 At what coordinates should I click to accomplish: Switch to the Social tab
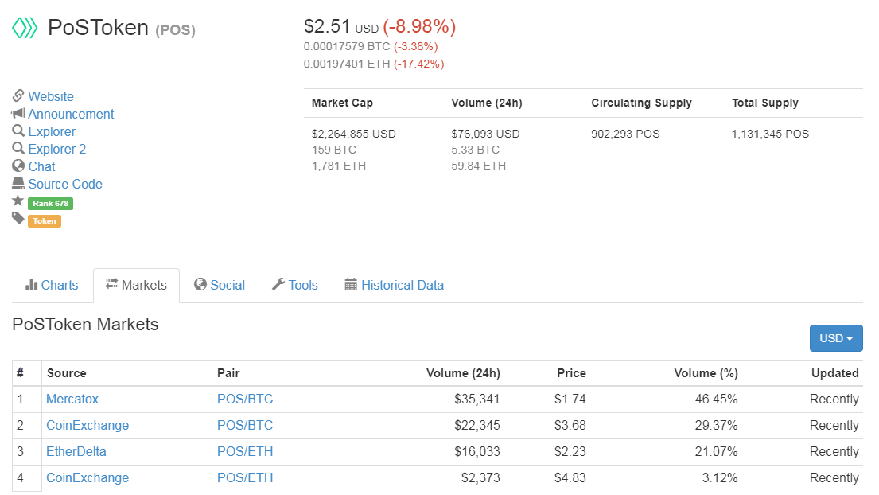click(220, 286)
